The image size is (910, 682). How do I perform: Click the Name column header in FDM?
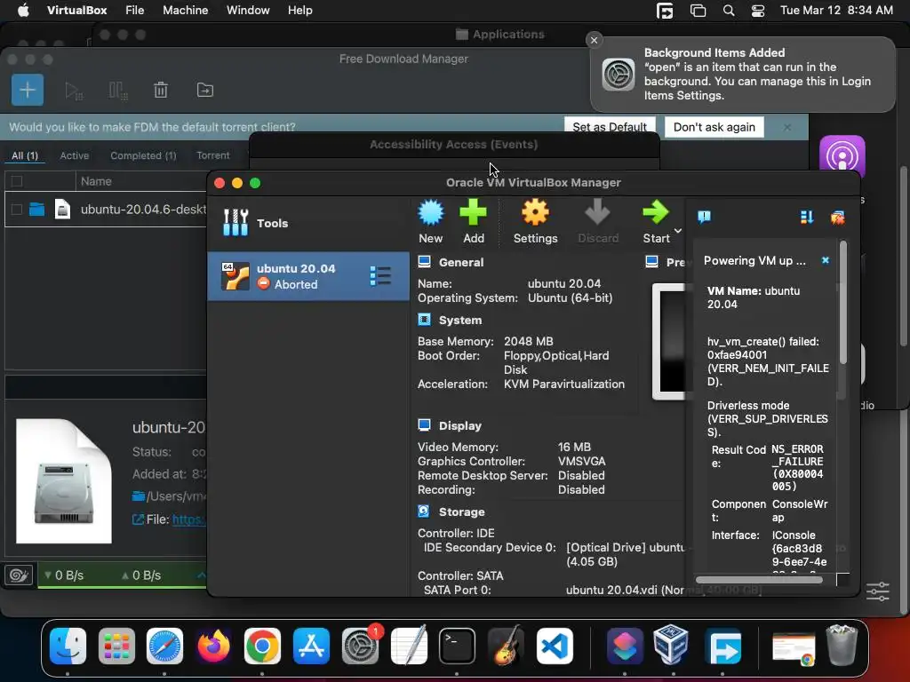click(x=96, y=181)
